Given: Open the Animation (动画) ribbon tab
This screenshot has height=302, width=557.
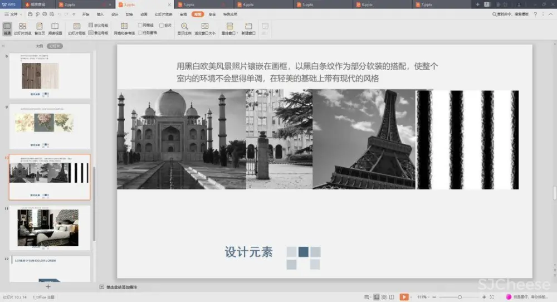Looking at the screenshot, I should point(144,14).
